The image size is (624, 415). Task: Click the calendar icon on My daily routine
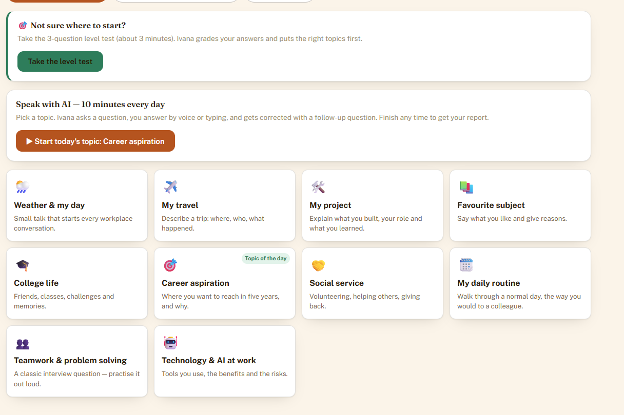pos(466,265)
